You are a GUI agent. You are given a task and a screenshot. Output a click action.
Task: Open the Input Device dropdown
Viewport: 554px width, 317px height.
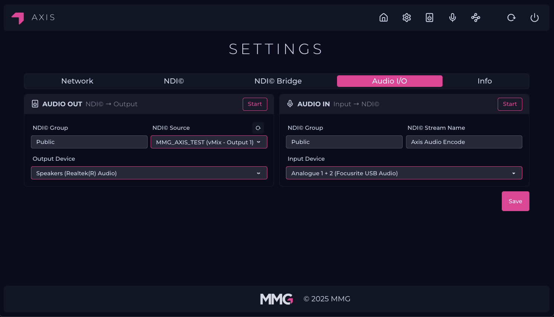pos(404,173)
